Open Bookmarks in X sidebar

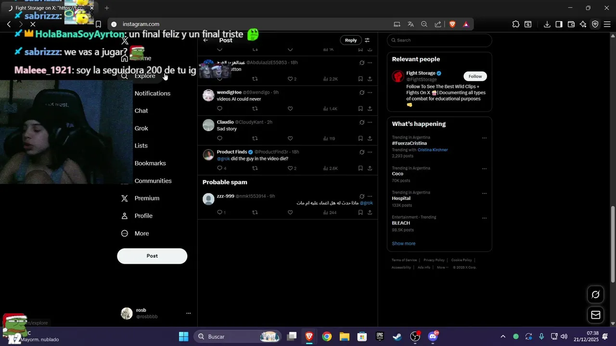point(150,163)
